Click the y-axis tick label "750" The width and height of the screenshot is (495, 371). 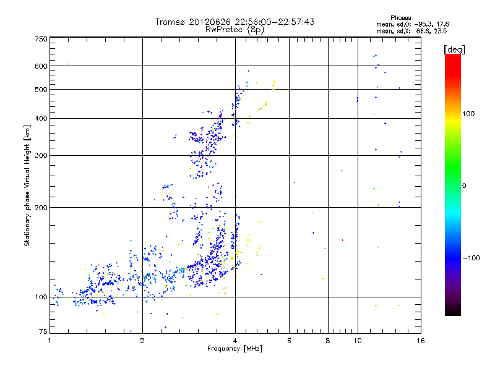click(41, 39)
